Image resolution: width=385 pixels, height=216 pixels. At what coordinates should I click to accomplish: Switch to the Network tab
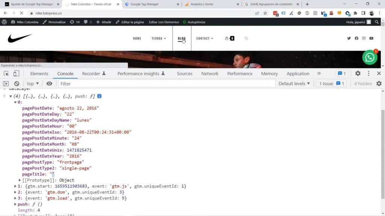pos(210,73)
